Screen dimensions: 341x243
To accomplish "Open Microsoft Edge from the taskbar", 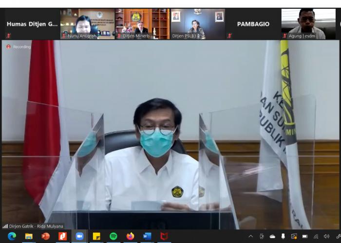I will 12,236.
